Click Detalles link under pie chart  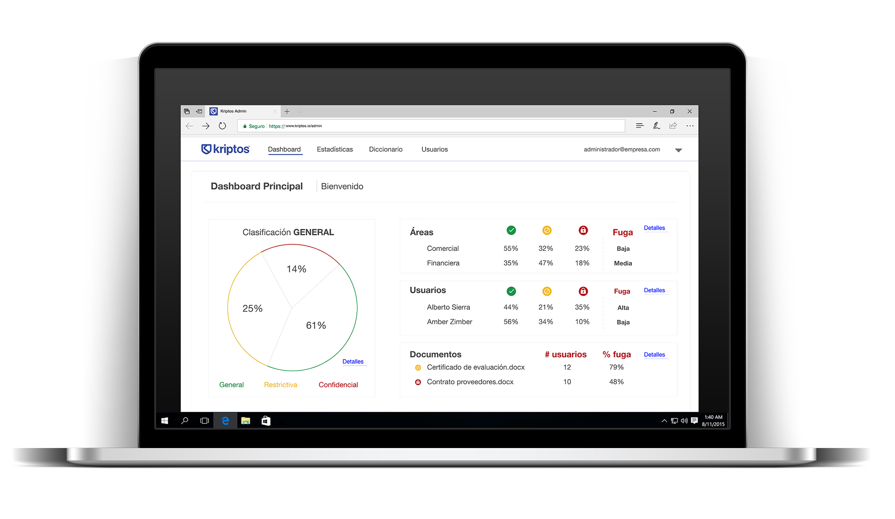pyautogui.click(x=353, y=362)
